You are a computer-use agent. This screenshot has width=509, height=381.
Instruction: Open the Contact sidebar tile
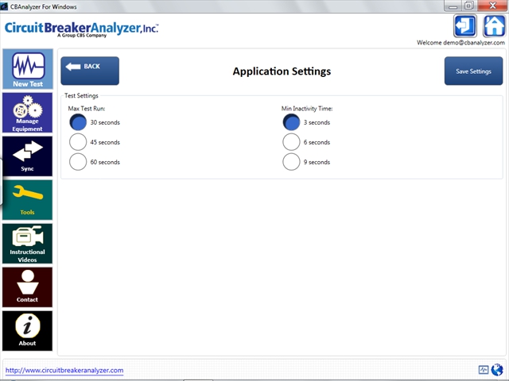click(28, 287)
